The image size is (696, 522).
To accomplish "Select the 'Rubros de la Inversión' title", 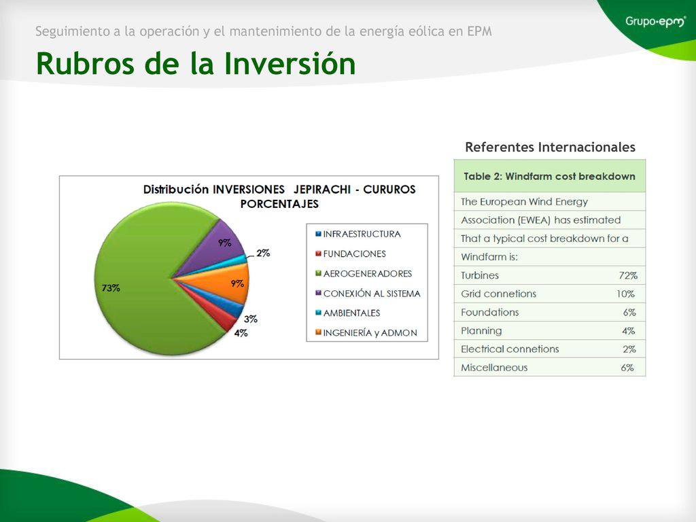I will pos(196,63).
